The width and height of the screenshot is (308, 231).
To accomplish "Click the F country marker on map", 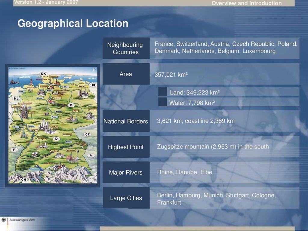I will coord(14,150).
